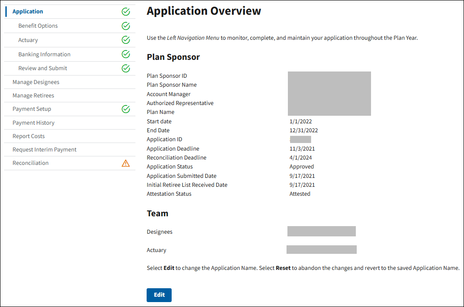Click the Banking Information completed status icon

[126, 55]
